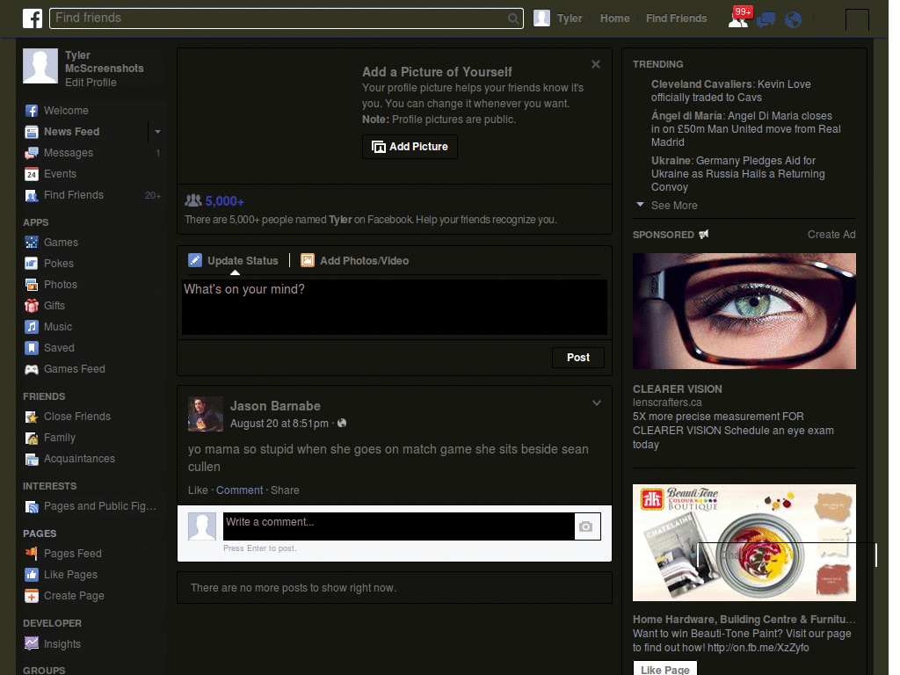This screenshot has width=900, height=675.
Task: Open friend requests icon with 99+ badge
Action: click(737, 18)
